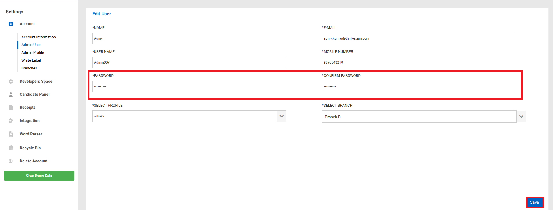Click the Mobile Number text box
The image size is (553, 210).
(x=419, y=62)
